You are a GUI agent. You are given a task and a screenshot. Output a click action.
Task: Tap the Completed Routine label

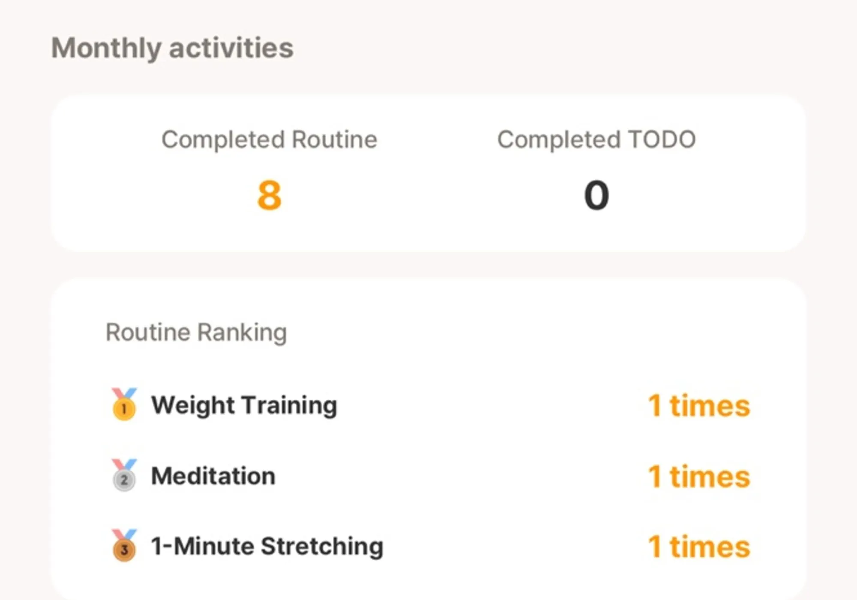269,140
